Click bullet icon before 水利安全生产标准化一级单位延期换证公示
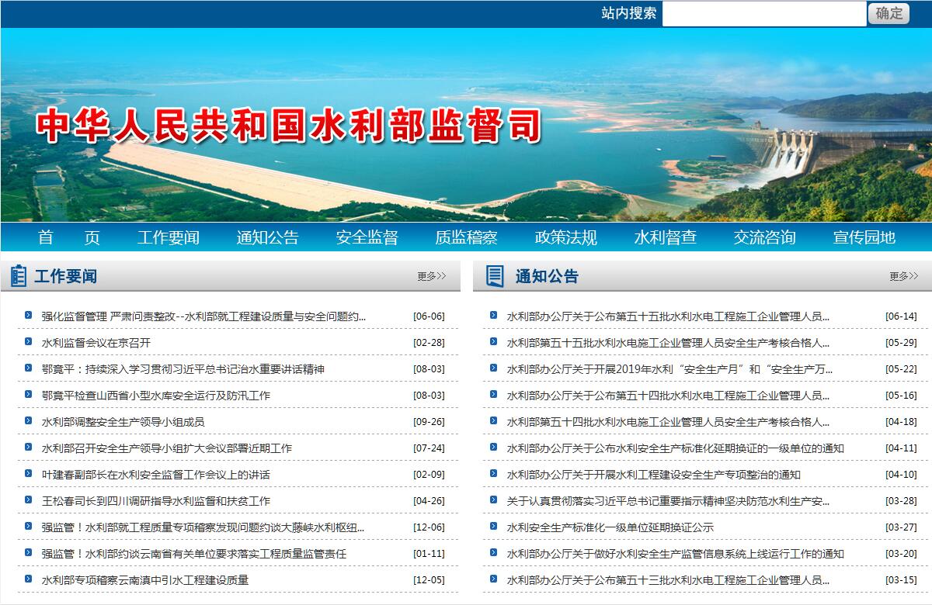The height and width of the screenshot is (605, 932). (x=493, y=527)
